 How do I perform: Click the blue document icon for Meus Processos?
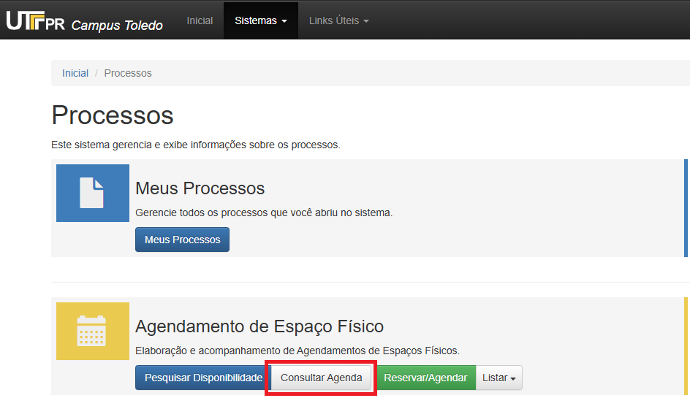coord(92,194)
